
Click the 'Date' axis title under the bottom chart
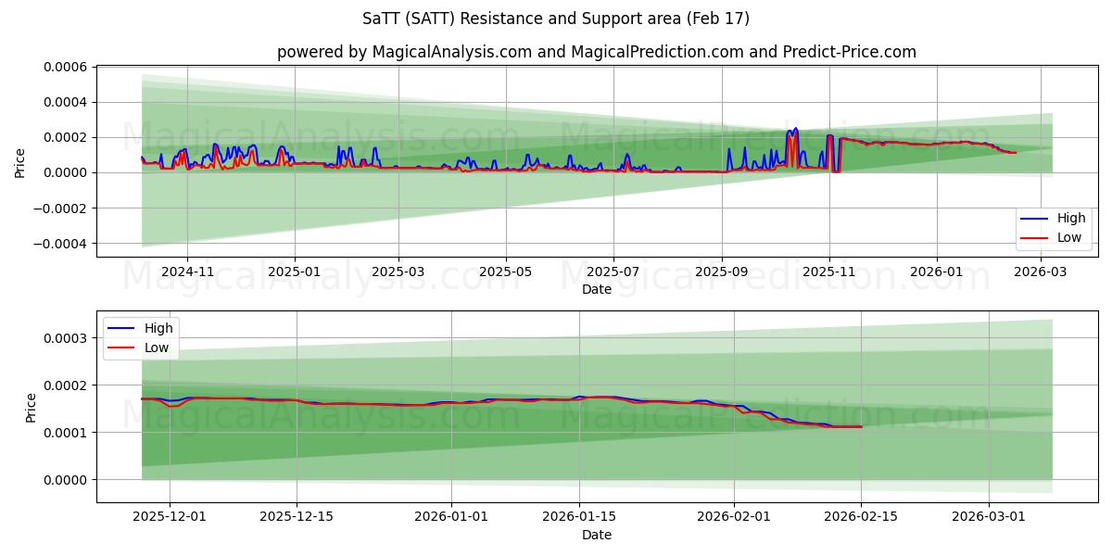coord(597,536)
